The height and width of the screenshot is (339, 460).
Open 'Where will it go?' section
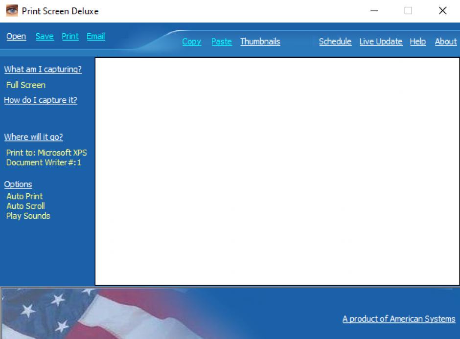pos(33,137)
